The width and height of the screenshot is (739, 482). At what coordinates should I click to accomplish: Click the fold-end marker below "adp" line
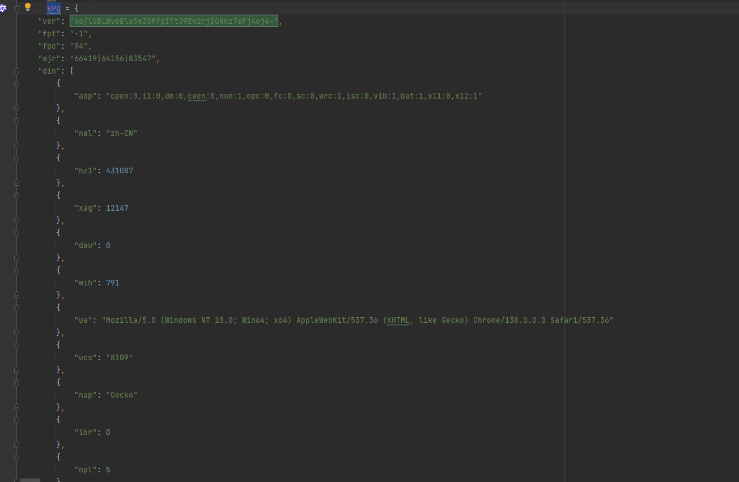pos(16,108)
